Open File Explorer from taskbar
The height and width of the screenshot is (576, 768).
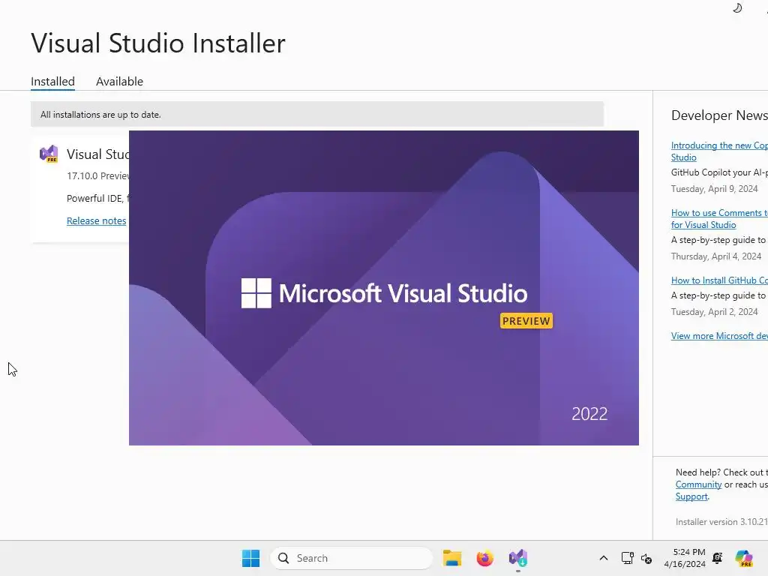click(x=452, y=558)
